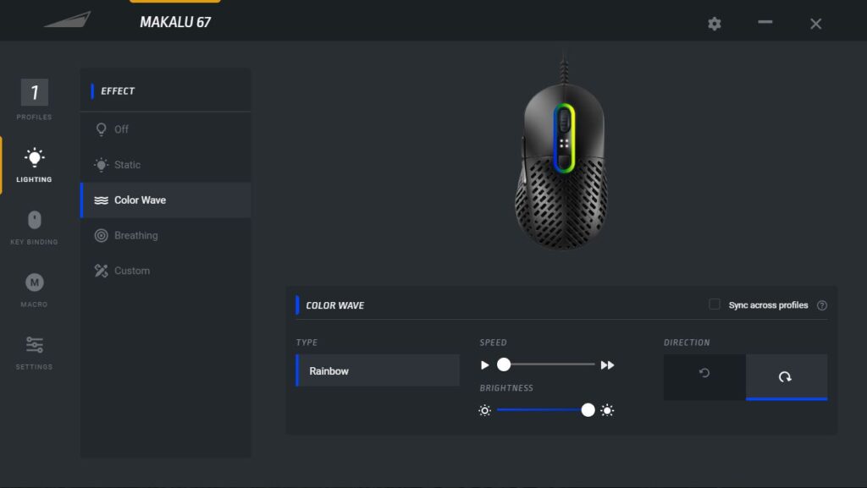
Task: Click the high brightness sun icon
Action: 607,410
